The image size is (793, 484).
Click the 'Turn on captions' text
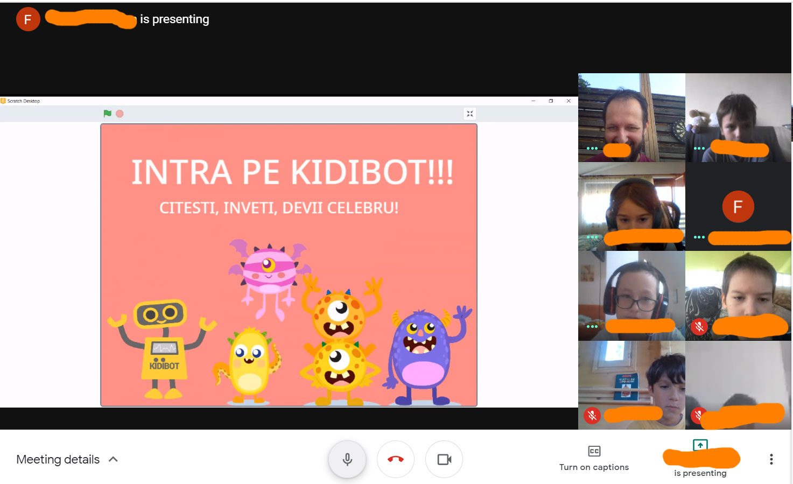click(594, 467)
